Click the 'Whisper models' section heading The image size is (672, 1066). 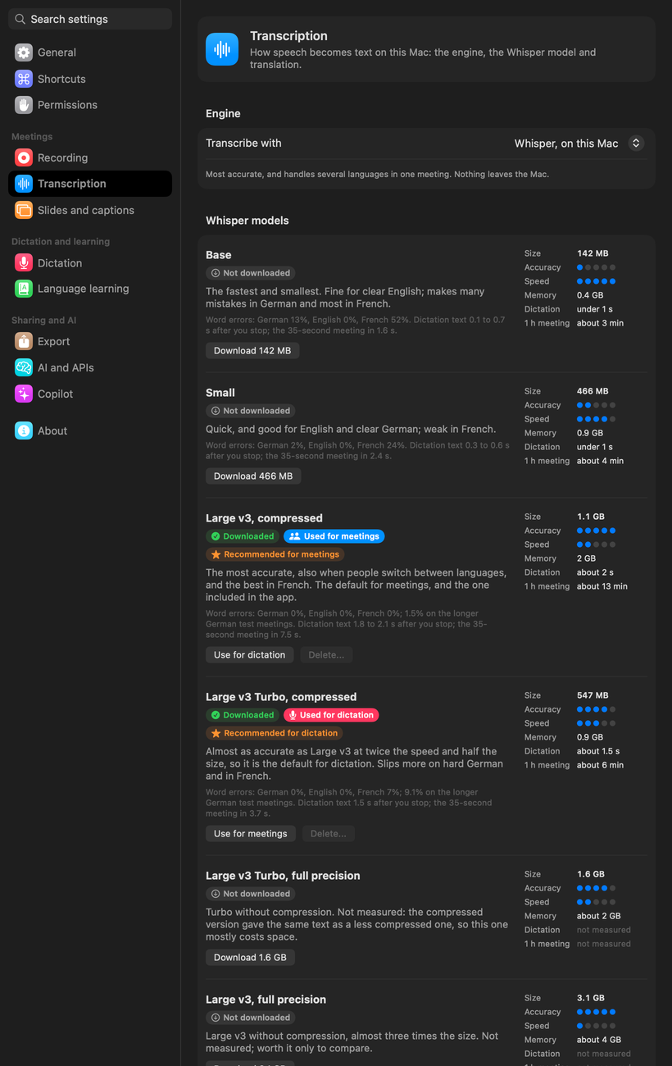[x=247, y=221]
